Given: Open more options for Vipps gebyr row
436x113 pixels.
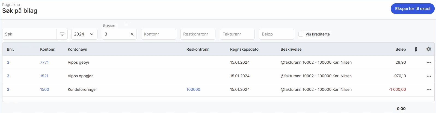Looking at the screenshot, I should tap(429, 63).
